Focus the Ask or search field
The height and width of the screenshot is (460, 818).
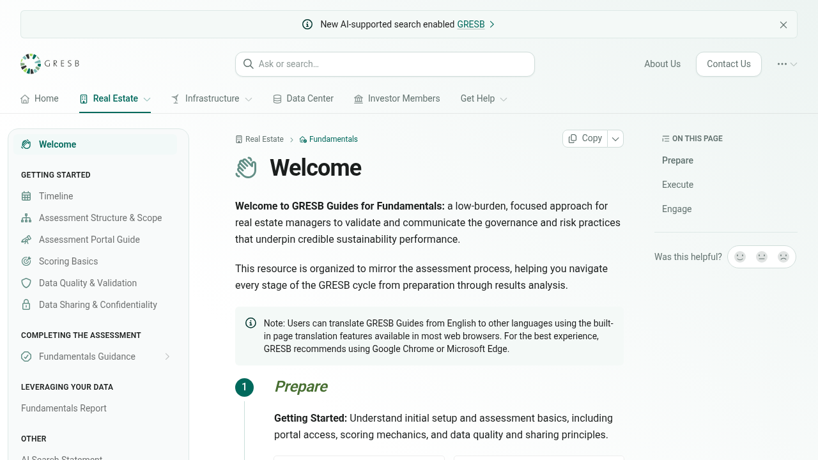(385, 64)
